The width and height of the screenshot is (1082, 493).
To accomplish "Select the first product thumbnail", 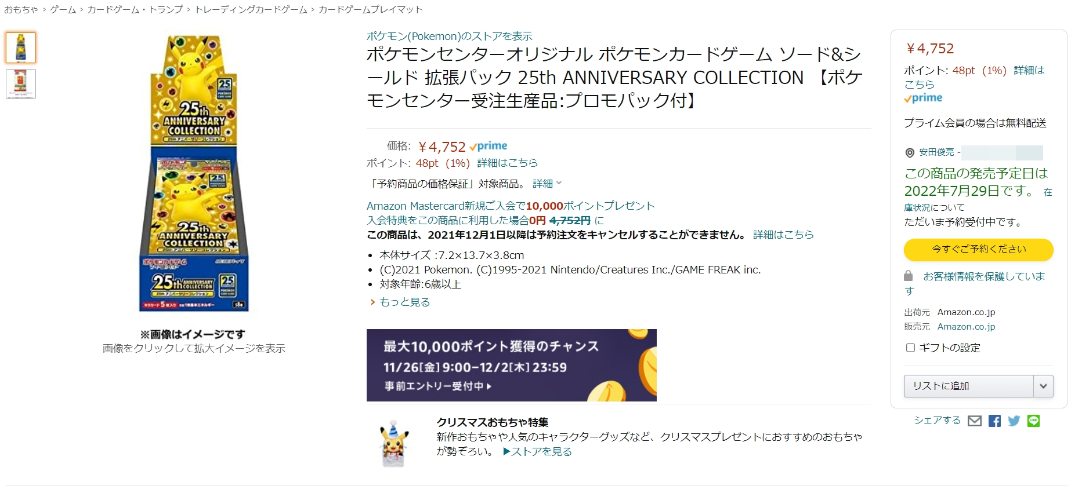I will click(x=21, y=48).
